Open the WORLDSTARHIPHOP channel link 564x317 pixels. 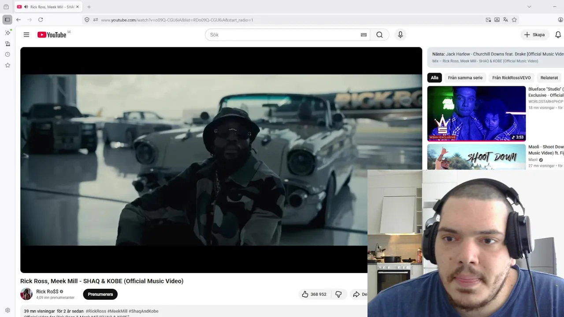(x=546, y=102)
